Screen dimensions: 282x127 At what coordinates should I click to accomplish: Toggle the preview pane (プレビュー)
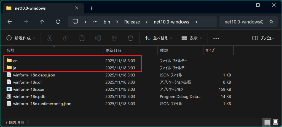pos(263,38)
